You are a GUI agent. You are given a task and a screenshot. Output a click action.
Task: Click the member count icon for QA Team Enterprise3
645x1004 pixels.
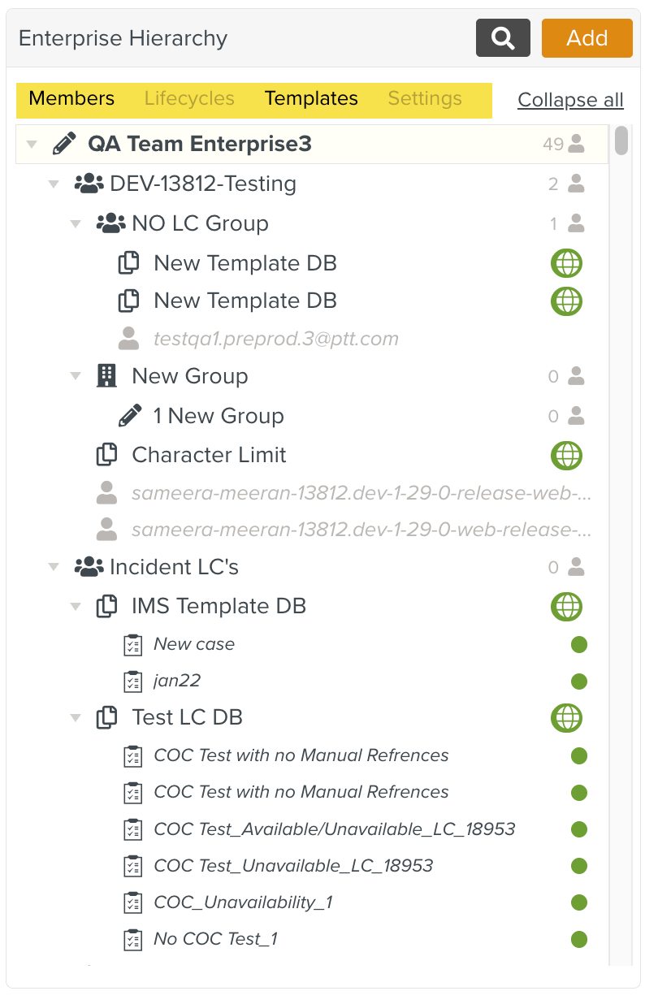pyautogui.click(x=576, y=145)
